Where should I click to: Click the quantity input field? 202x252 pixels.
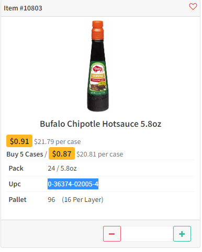click(147, 234)
